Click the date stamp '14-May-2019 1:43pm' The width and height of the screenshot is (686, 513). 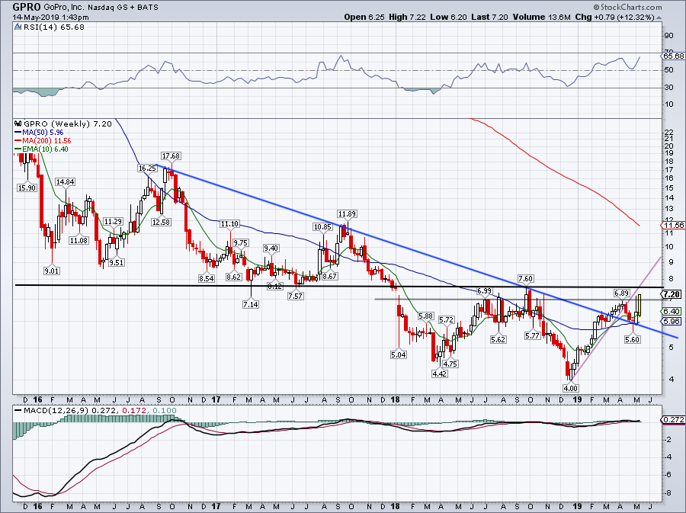pos(50,18)
